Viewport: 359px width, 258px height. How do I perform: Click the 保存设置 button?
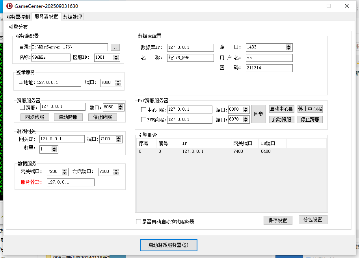coord(278,221)
